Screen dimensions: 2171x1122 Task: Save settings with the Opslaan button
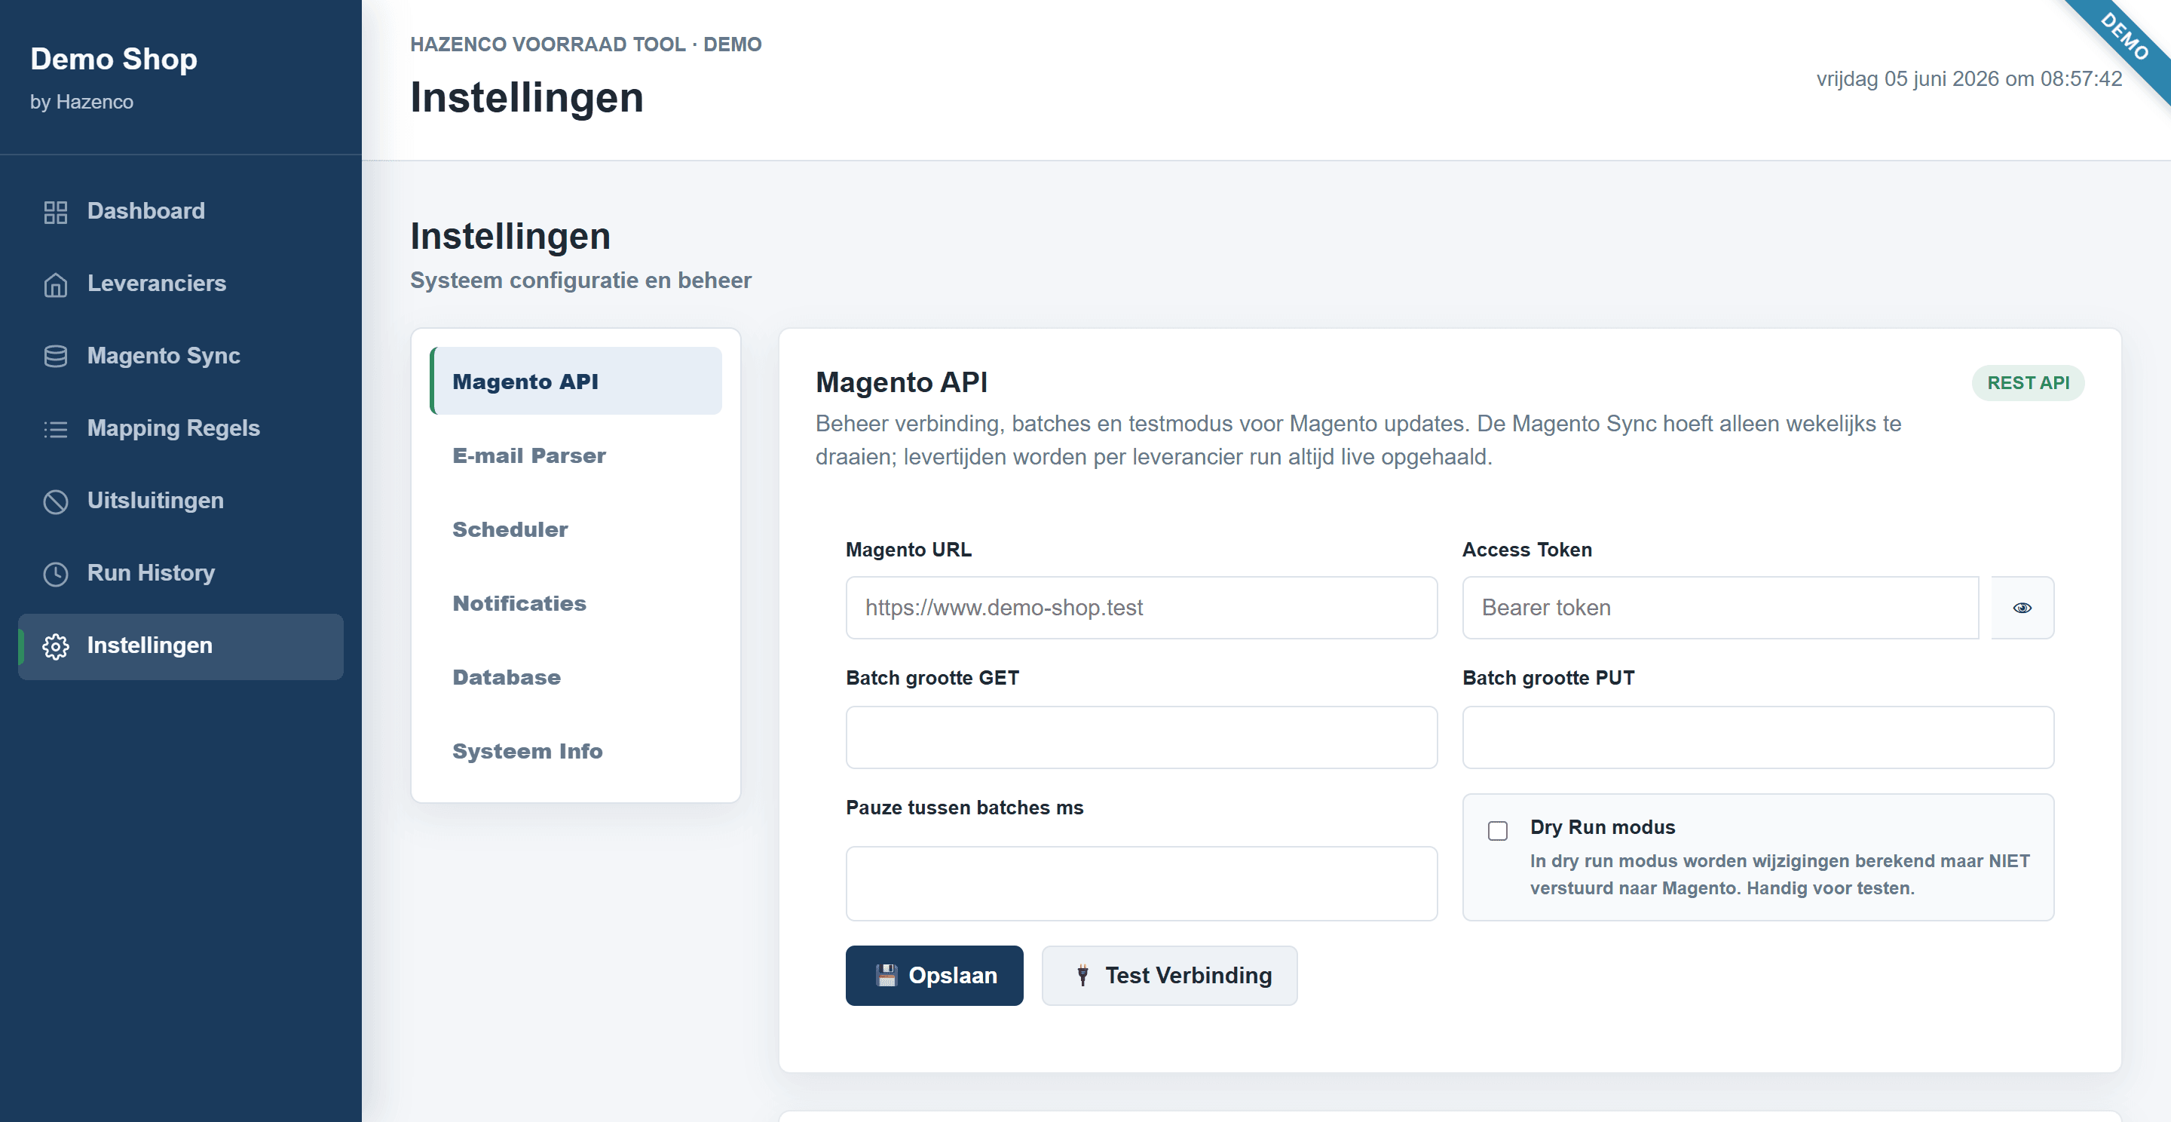coord(934,975)
